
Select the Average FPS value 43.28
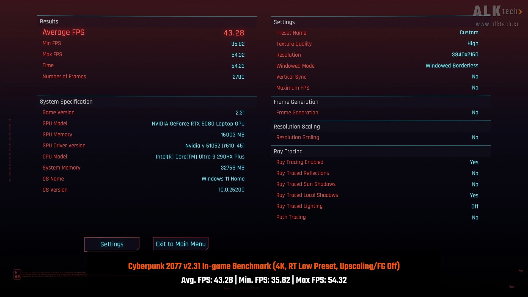click(234, 33)
